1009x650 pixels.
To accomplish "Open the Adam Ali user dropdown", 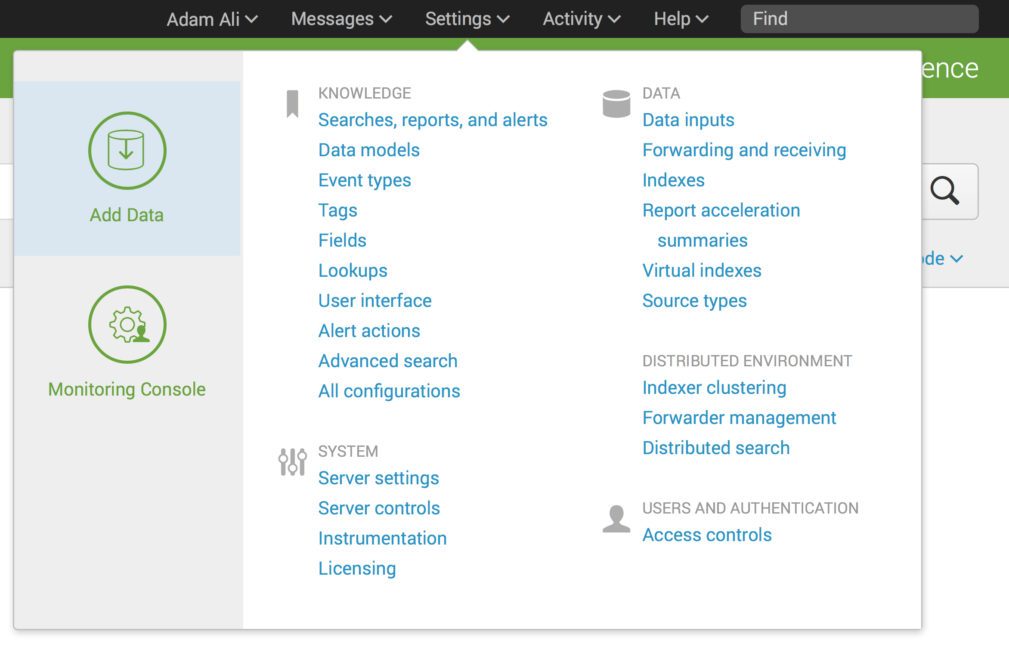I will [x=212, y=19].
